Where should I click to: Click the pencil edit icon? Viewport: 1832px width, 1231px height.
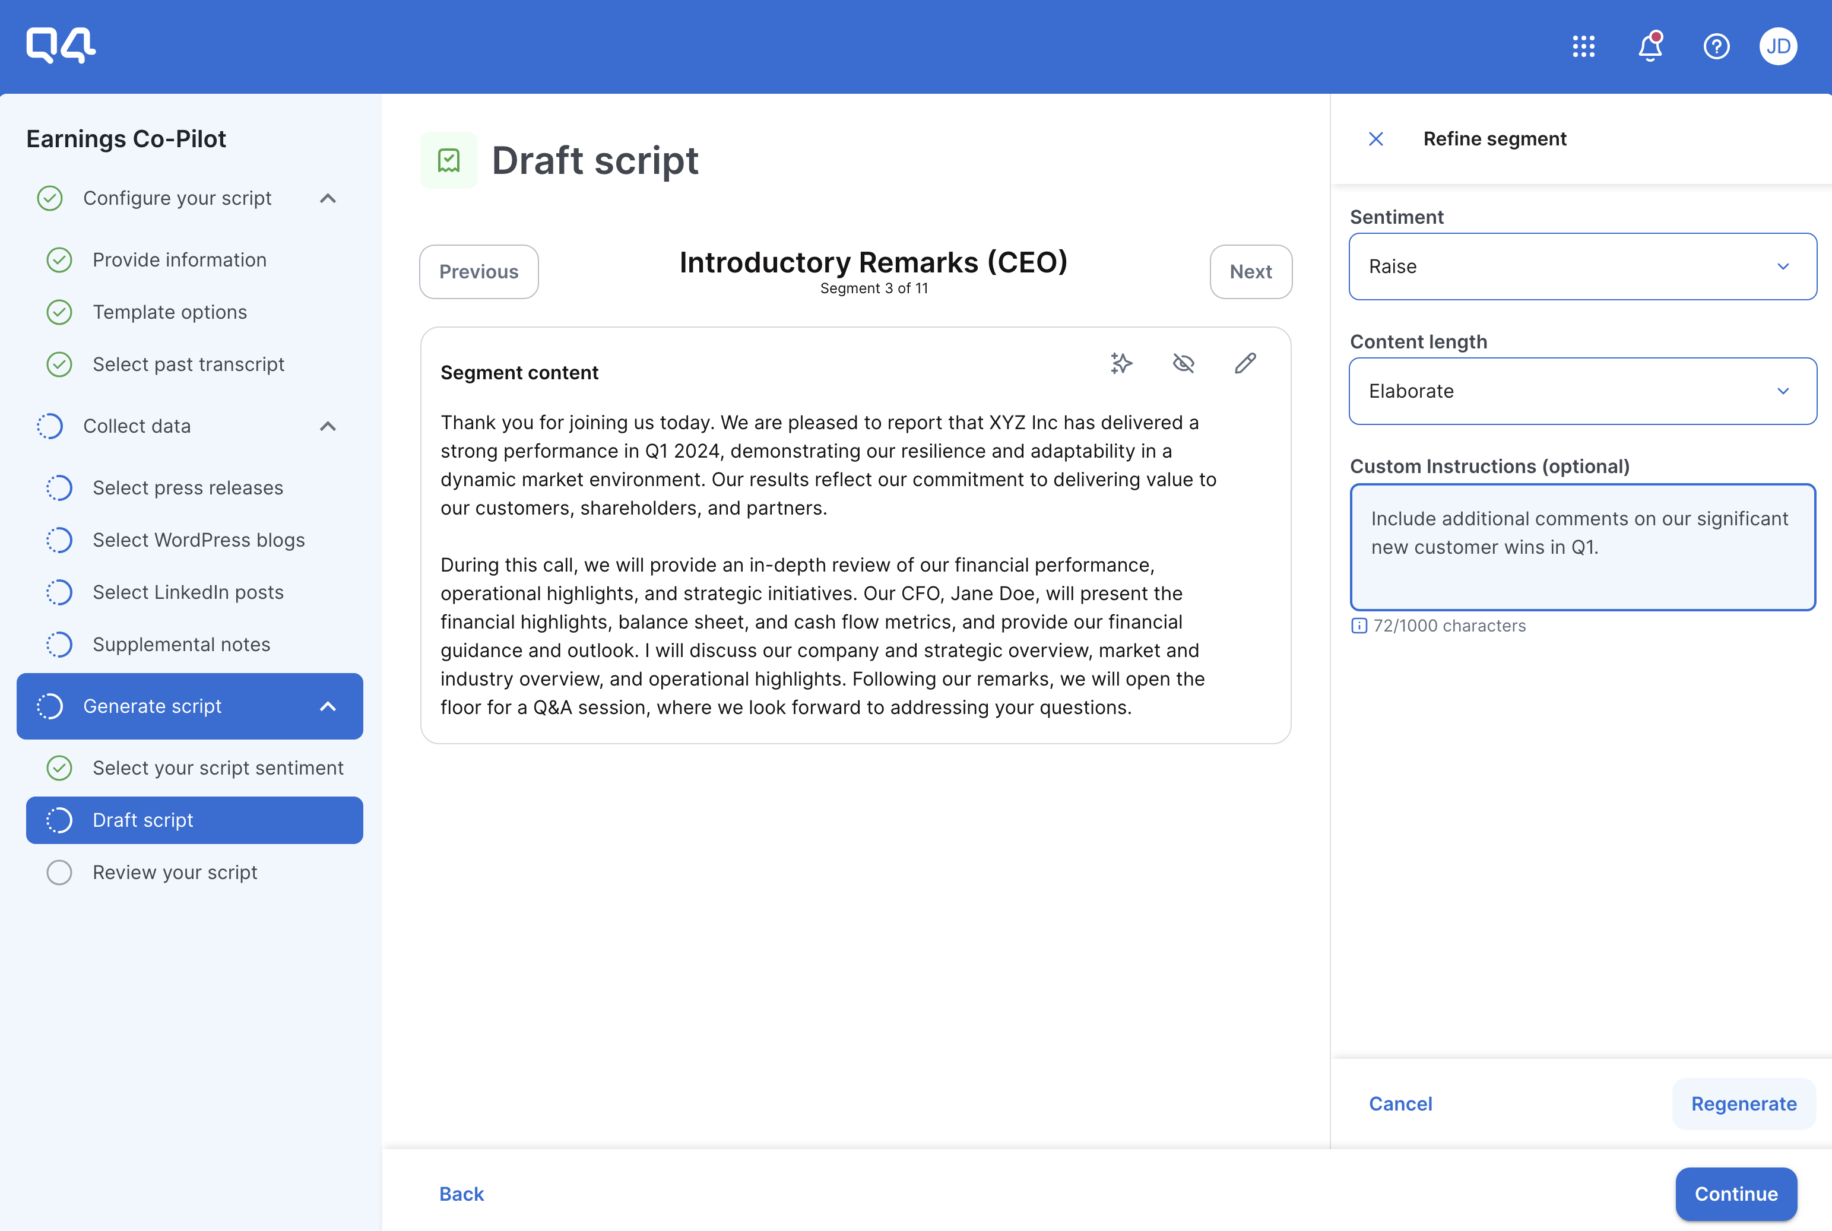1245,363
